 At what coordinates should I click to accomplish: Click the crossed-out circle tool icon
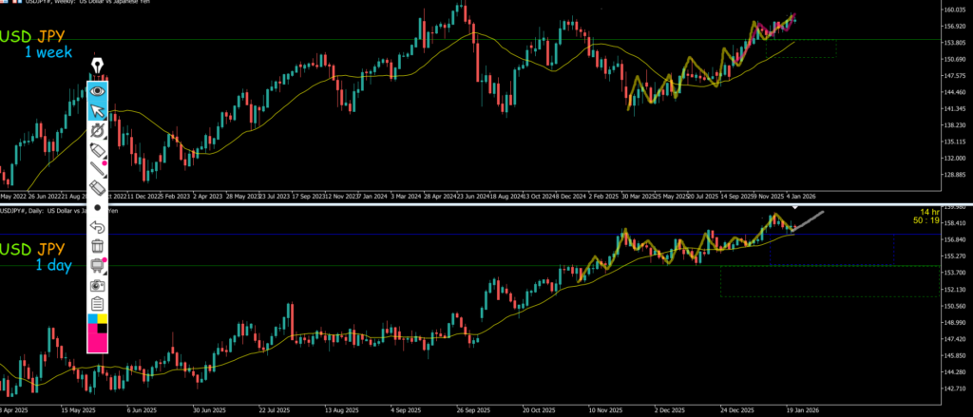(x=97, y=130)
